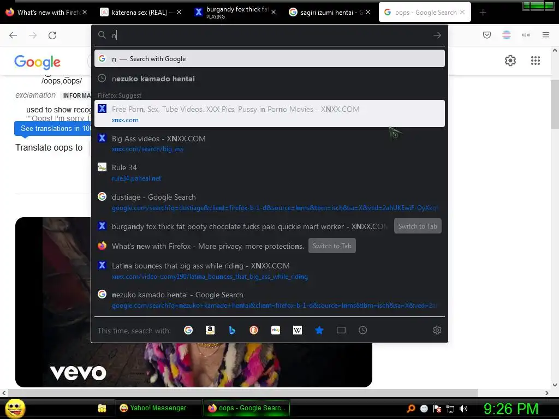559x419 pixels.
Task: Open the Google apps grid
Action: click(536, 61)
